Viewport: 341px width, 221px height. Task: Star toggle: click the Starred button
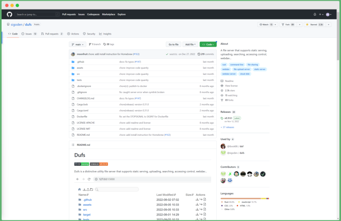coord(315,25)
